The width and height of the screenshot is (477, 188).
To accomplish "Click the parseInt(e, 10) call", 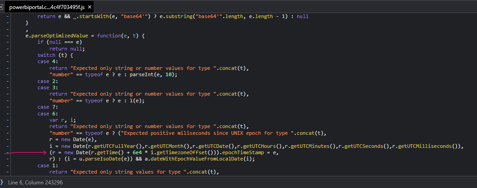I will pyautogui.click(x=152, y=75).
